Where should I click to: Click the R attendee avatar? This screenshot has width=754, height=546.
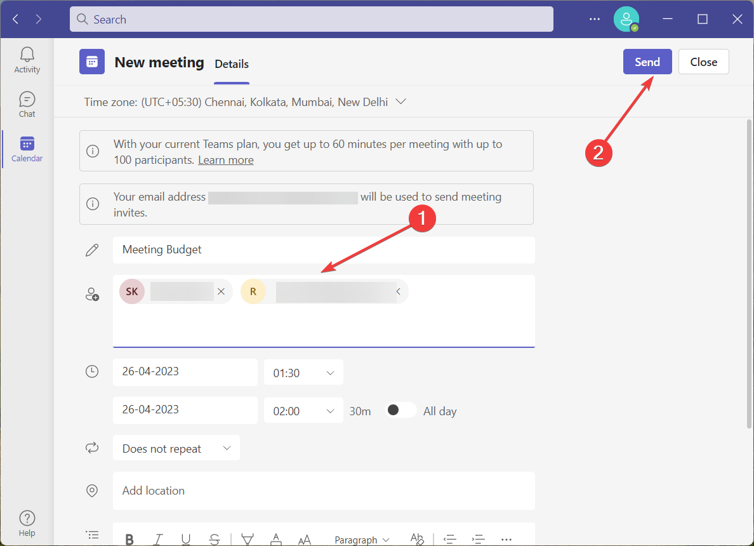pyautogui.click(x=253, y=291)
